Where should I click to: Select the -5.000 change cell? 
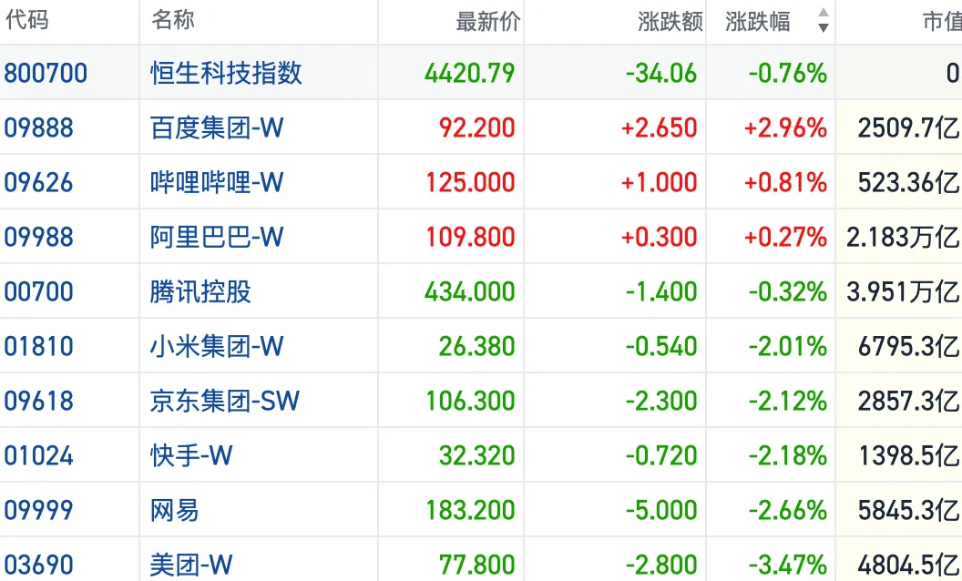(x=661, y=511)
